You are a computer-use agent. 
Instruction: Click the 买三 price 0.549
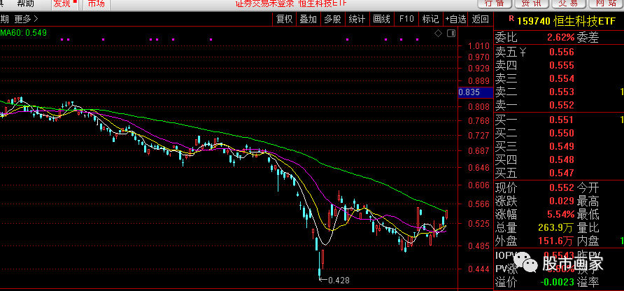pyautogui.click(x=562, y=146)
